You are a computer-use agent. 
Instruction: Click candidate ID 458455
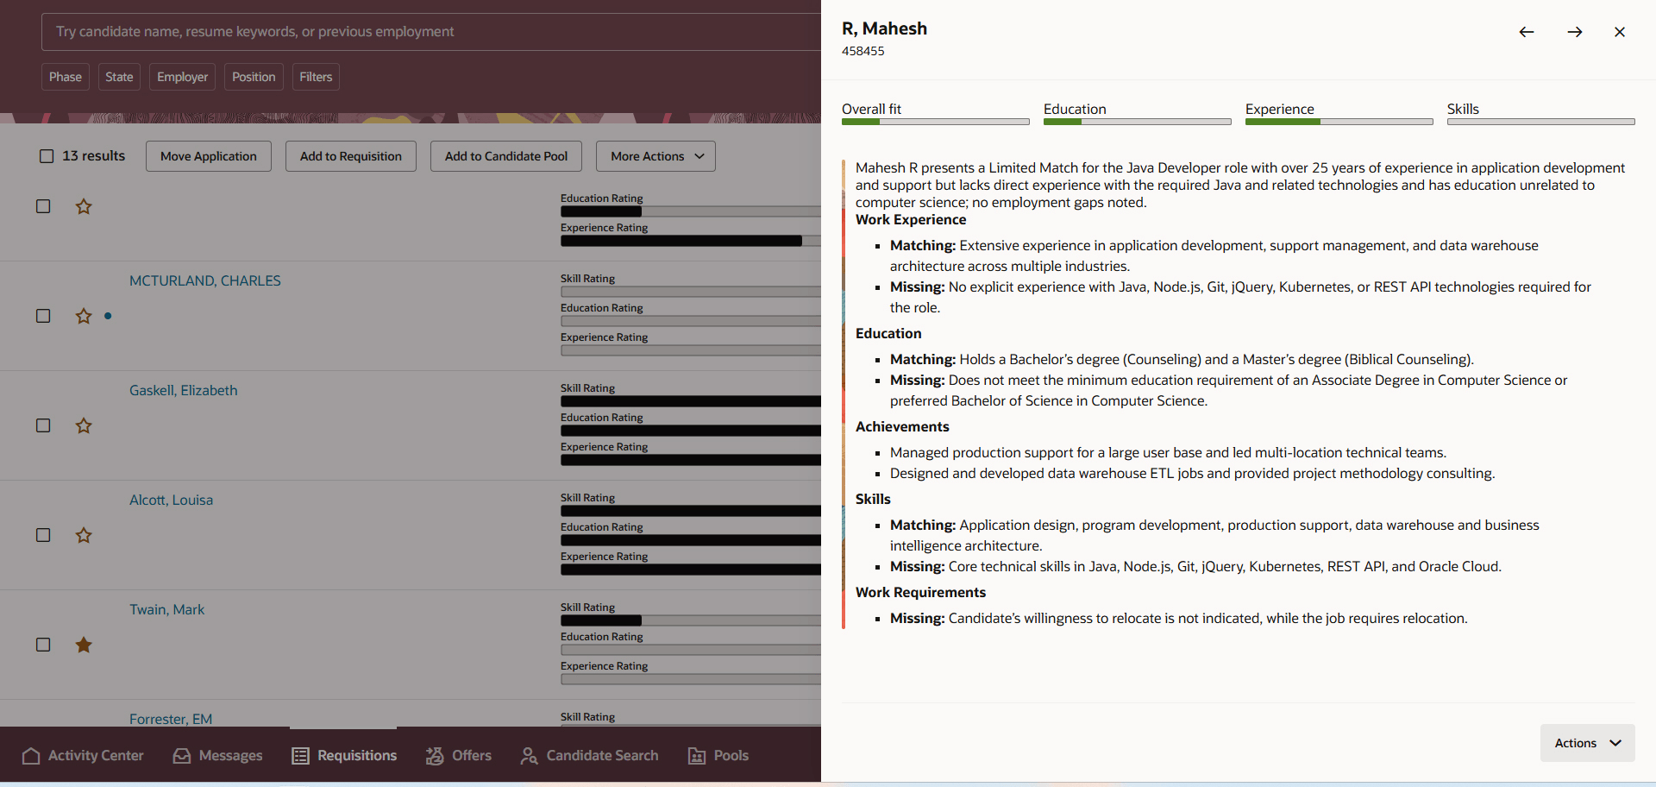click(863, 51)
